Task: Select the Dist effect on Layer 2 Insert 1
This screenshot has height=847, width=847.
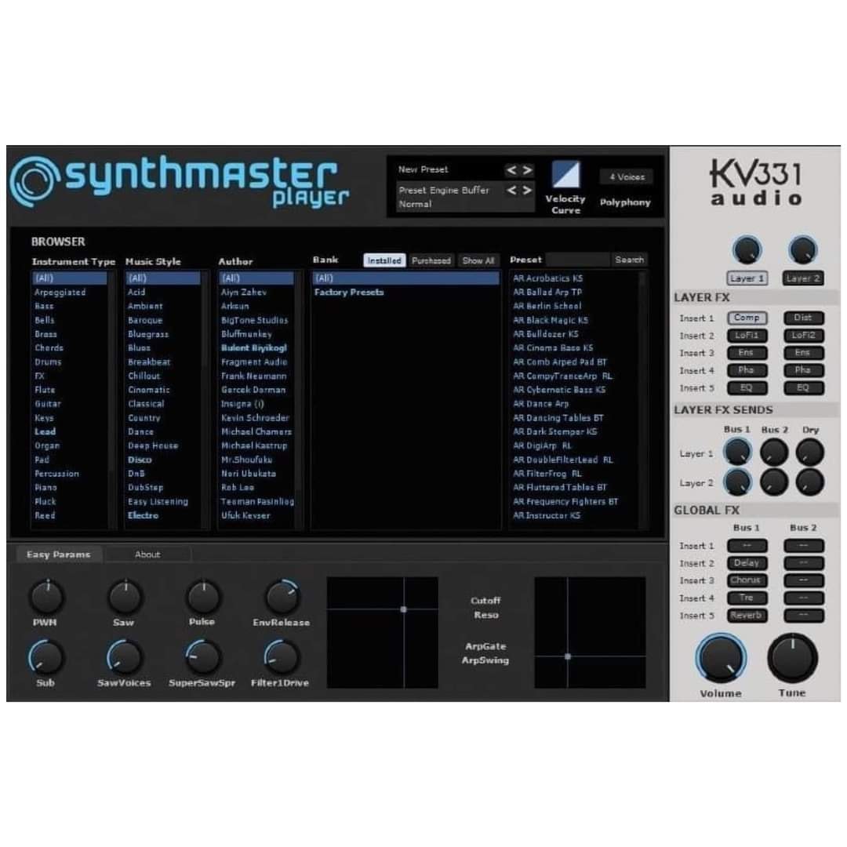Action: click(803, 318)
